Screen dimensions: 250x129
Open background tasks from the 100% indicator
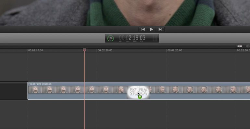[x=110, y=38]
